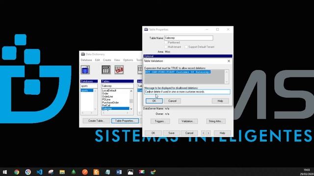
Task: Click bottom Cancel in Table Properties window
Action: coord(189,133)
